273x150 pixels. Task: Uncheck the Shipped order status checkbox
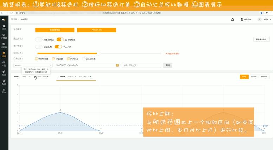click(54, 59)
